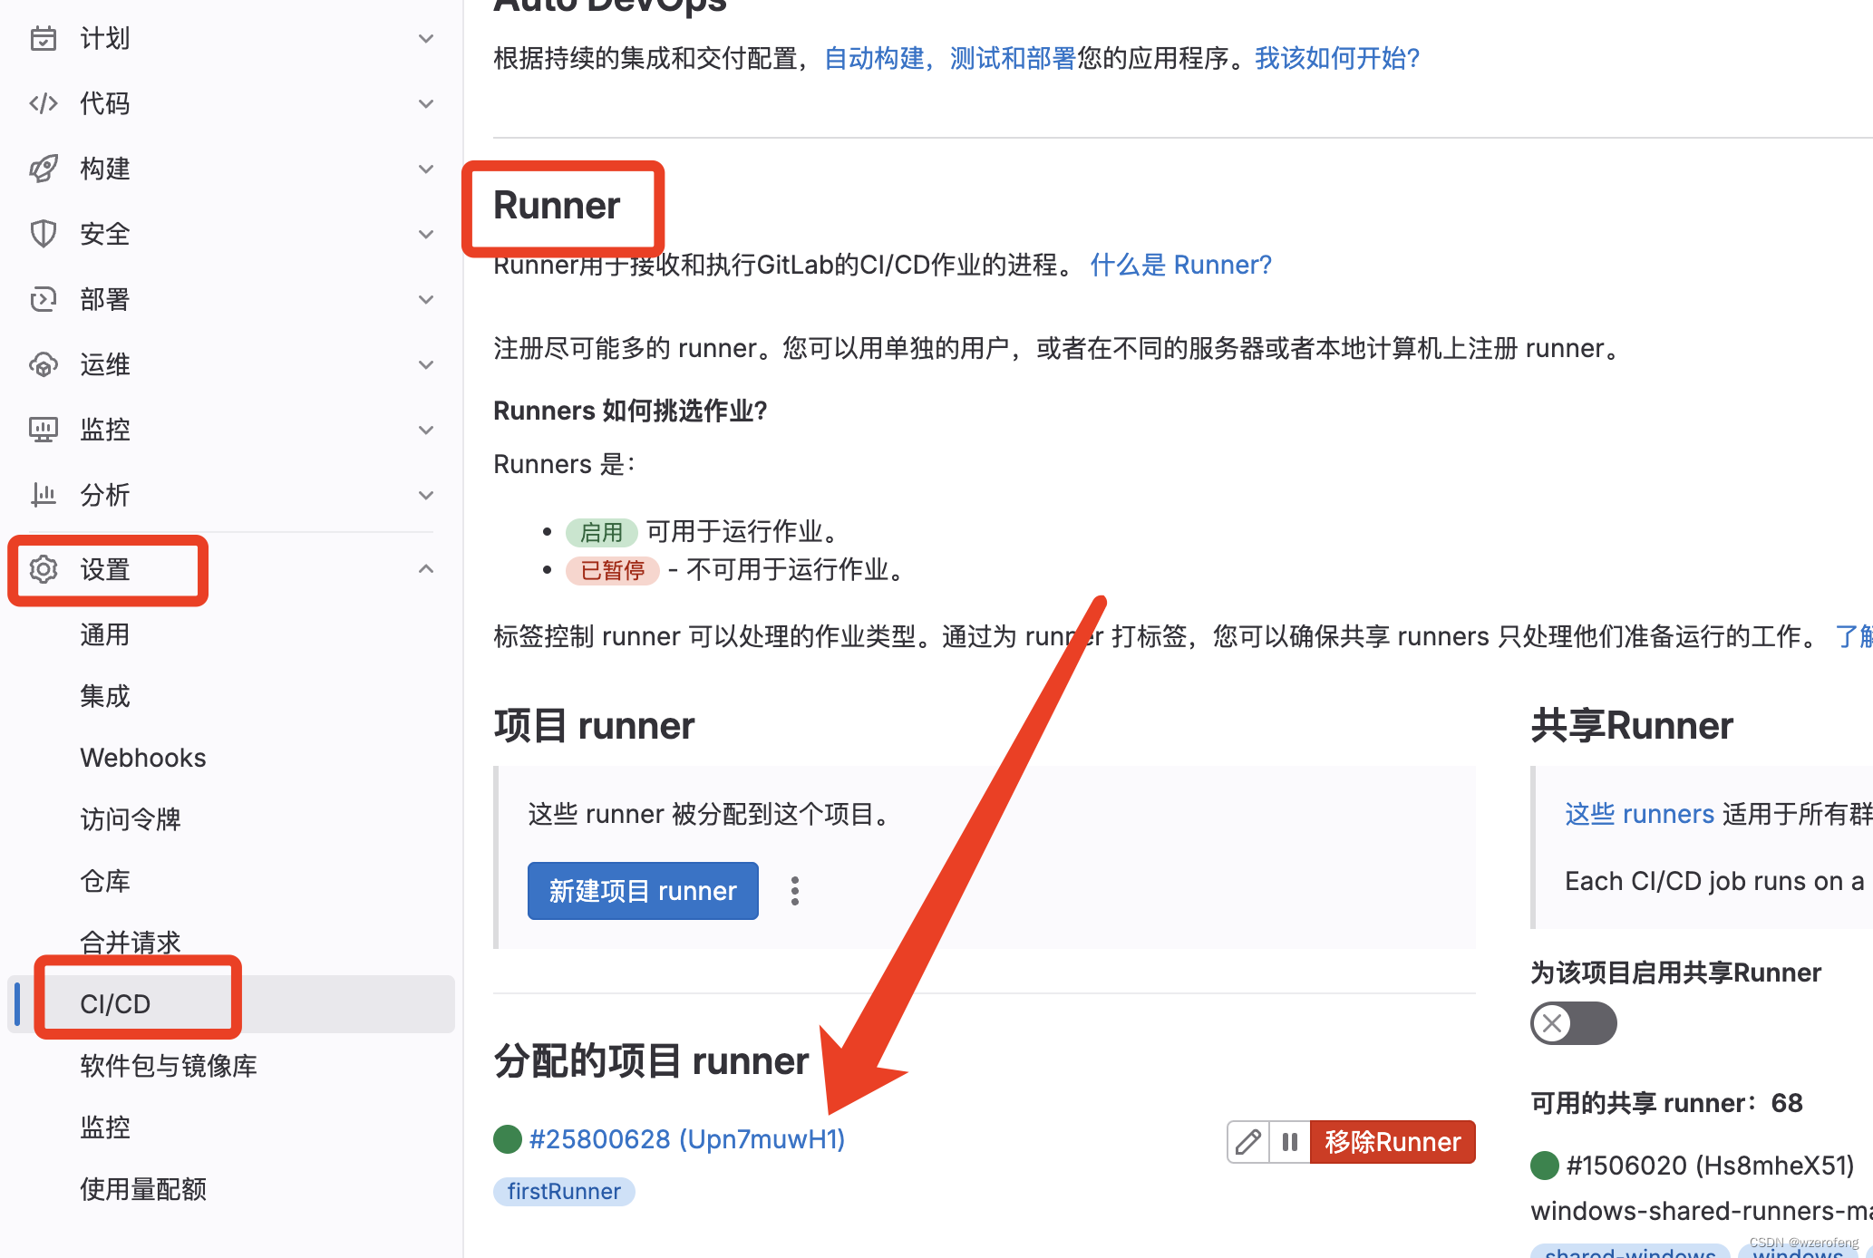1873x1258 pixels.
Task: Click the 构建 rocket icon
Action: 43,169
